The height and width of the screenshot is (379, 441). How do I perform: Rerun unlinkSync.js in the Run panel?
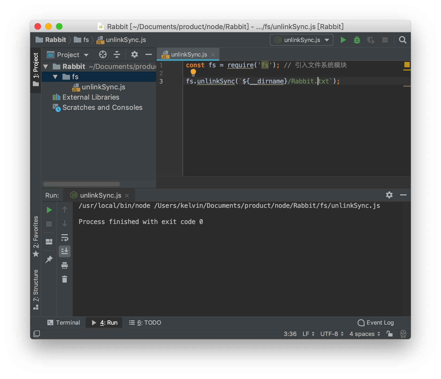49,210
